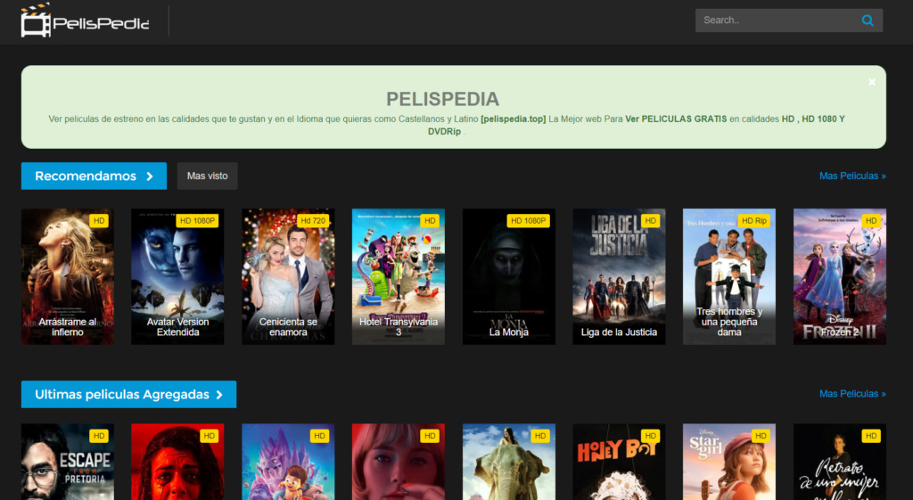The height and width of the screenshot is (500, 913).
Task: Open Retrato de una mujer poster
Action: (x=840, y=462)
